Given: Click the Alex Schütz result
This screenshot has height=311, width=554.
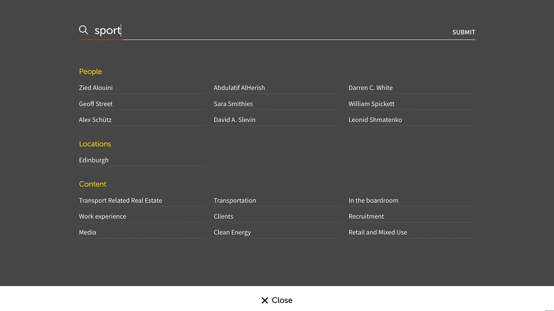Looking at the screenshot, I should [x=95, y=120].
